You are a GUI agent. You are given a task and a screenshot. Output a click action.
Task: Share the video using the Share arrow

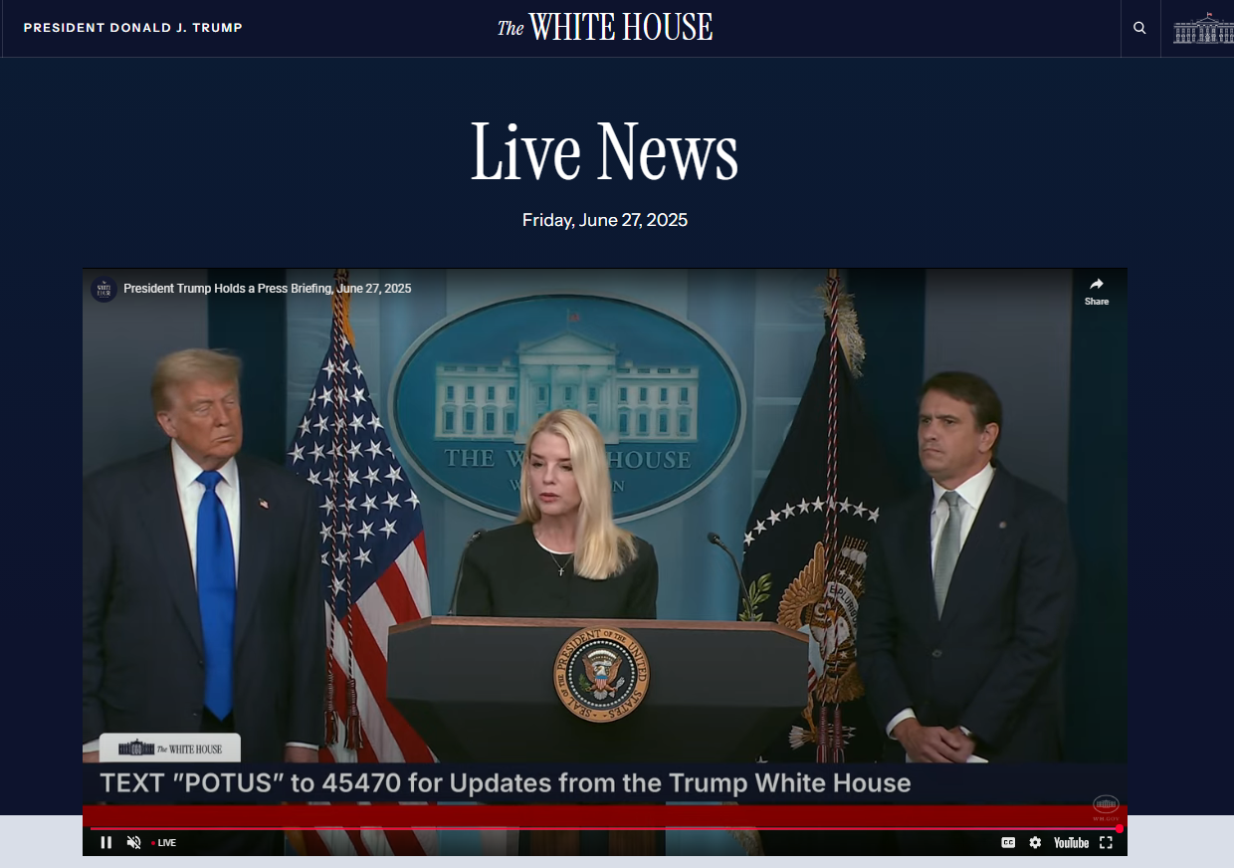pyautogui.click(x=1097, y=291)
